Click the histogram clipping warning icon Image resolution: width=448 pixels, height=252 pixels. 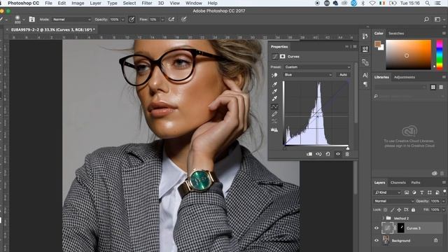click(274, 129)
